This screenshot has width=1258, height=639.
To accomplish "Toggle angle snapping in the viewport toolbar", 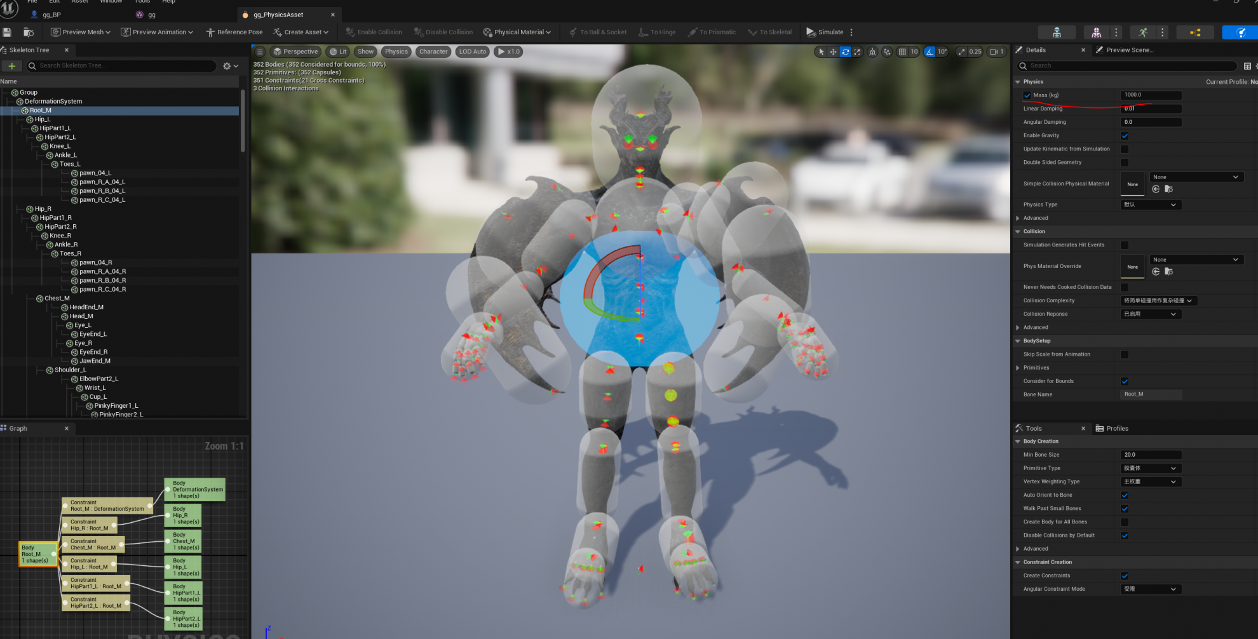I will tap(930, 52).
